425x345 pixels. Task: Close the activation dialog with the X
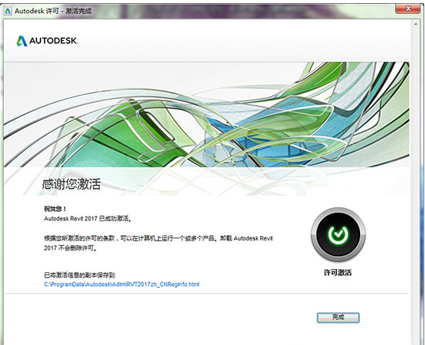(x=408, y=9)
